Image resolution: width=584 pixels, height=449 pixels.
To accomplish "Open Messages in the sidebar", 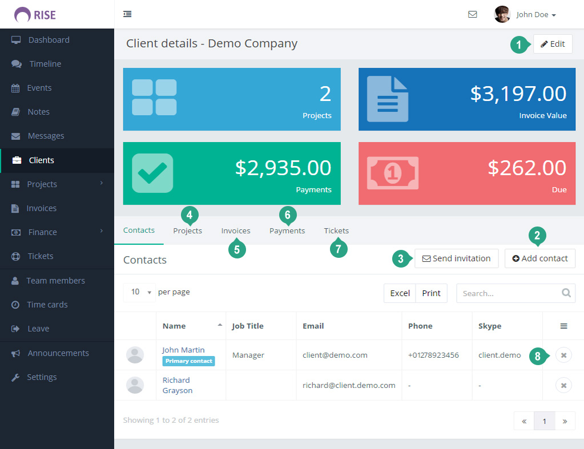I will point(57,136).
